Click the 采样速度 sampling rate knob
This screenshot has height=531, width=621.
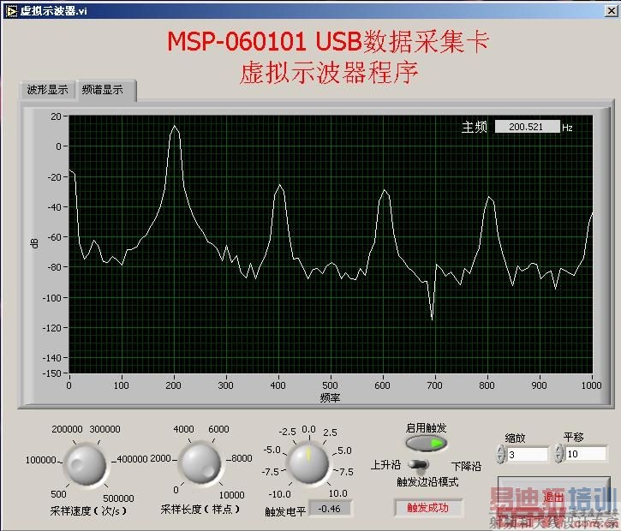click(86, 463)
